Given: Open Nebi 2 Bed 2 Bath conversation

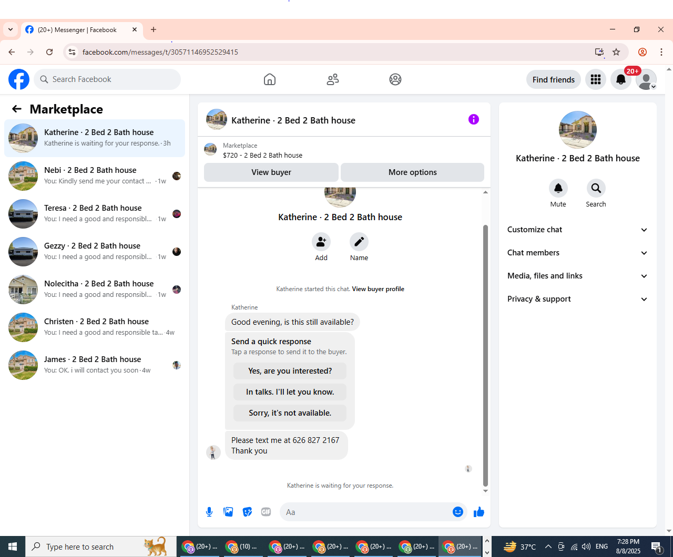Looking at the screenshot, I should coord(95,176).
